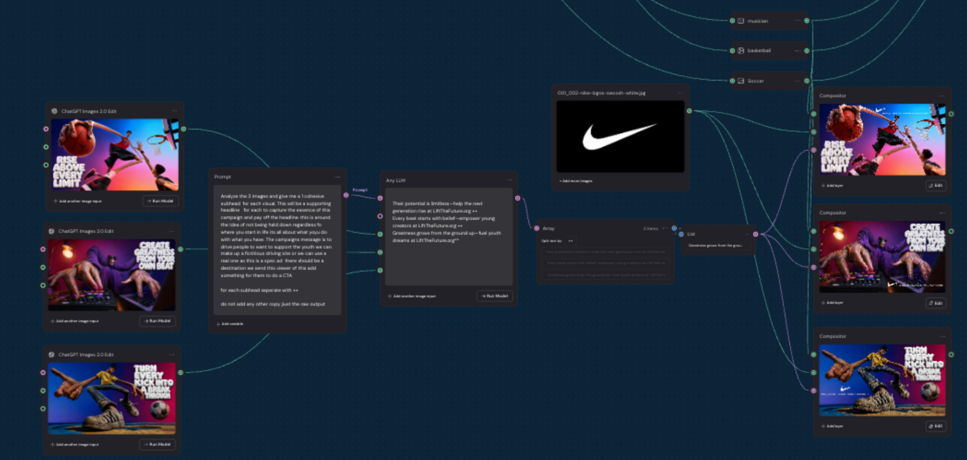This screenshot has width=967, height=460.
Task: Click the green input port of the Soccer node
Action: [732, 81]
